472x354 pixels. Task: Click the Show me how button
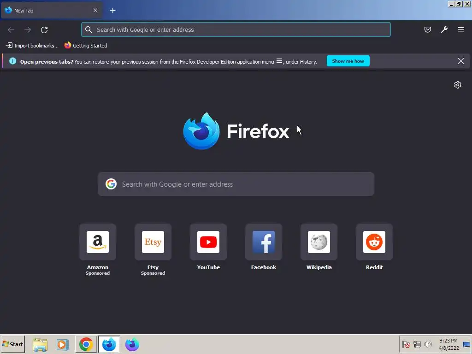(348, 61)
